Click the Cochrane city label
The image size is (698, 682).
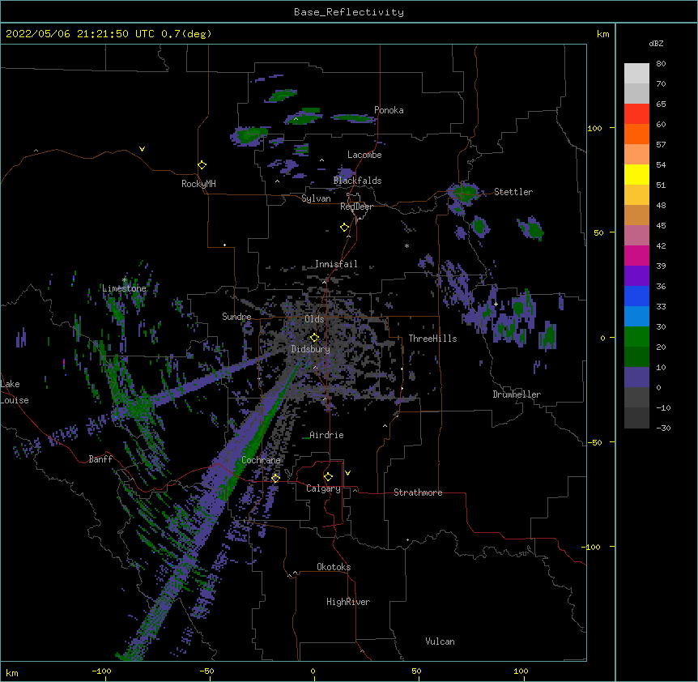[x=261, y=460]
